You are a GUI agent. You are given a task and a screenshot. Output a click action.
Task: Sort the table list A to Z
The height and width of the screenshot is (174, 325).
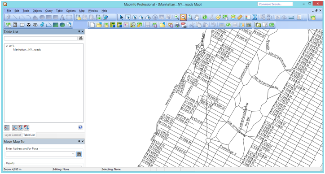pyautogui.click(x=15, y=128)
